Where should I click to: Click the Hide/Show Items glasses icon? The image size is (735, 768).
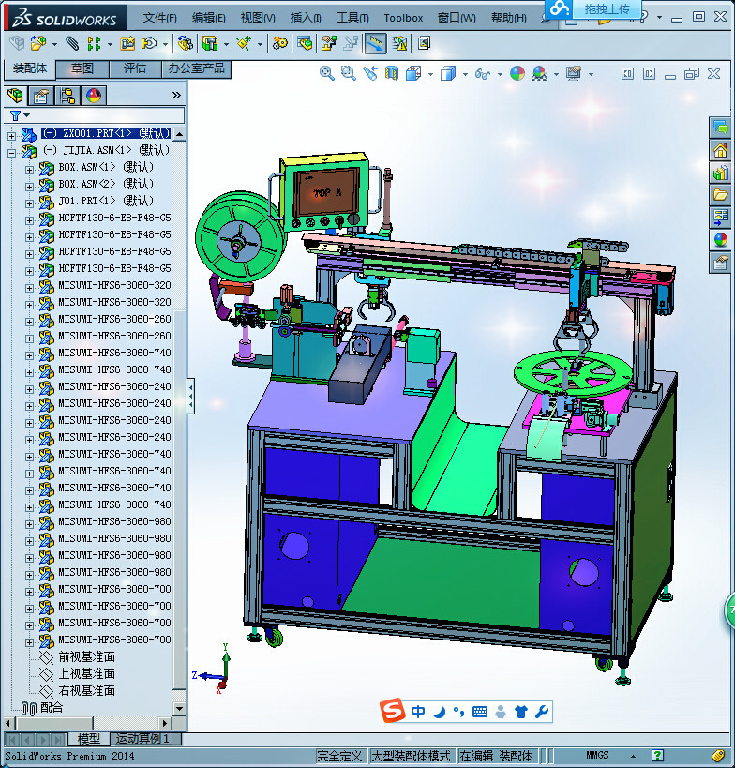[x=483, y=74]
